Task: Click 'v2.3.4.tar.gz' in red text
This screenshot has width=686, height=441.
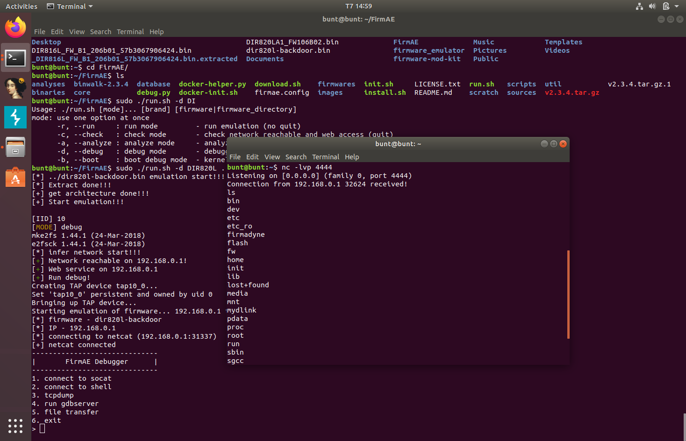Action: click(x=572, y=92)
